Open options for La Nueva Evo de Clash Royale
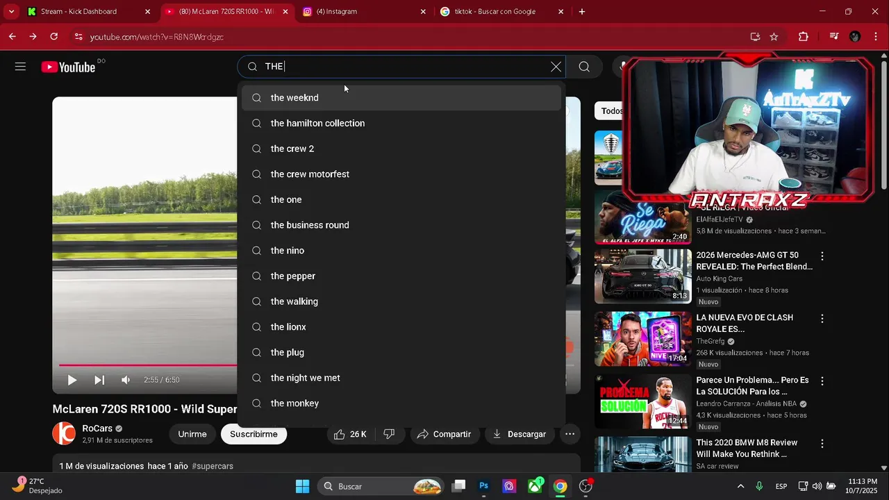The height and width of the screenshot is (500, 889). pos(822,319)
